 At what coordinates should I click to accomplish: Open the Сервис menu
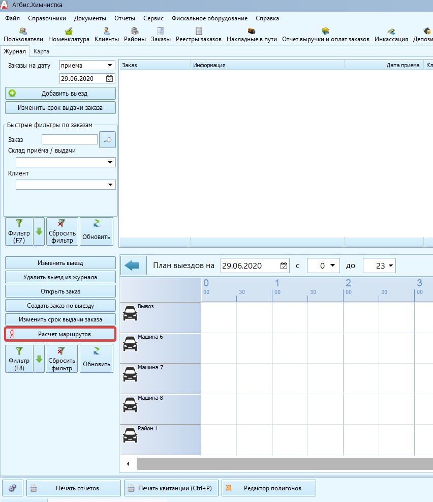coord(153,18)
